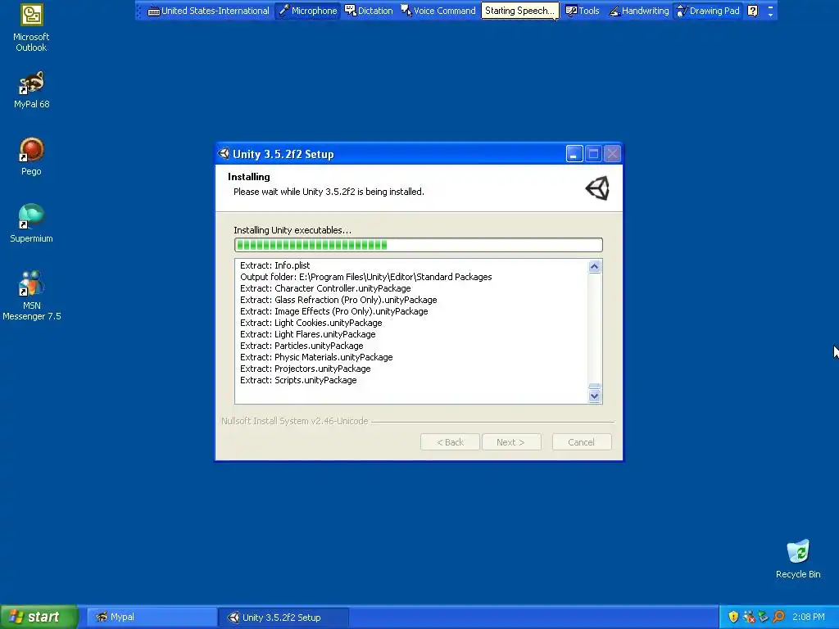Click the red-cross tray icon
Screen dimensions: 839x629
(x=749, y=618)
